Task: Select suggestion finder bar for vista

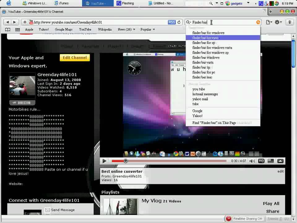Action: 223,38
